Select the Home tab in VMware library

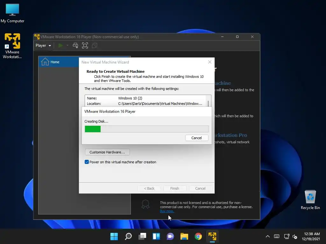click(59, 62)
